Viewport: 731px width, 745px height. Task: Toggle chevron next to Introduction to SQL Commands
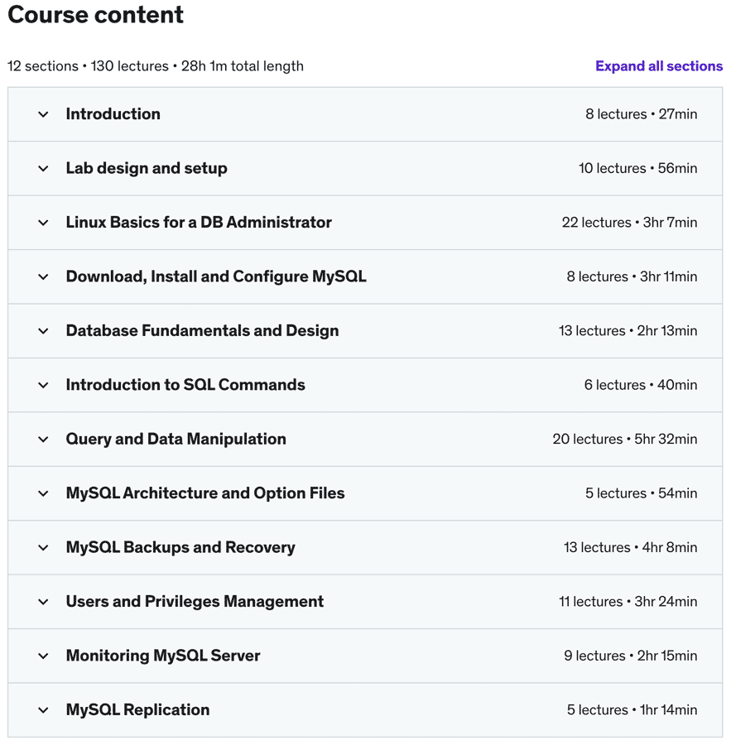point(43,385)
